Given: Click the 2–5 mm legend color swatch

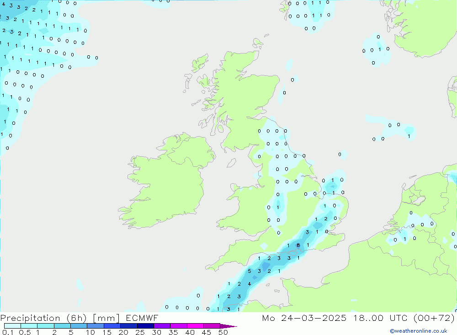Looking at the screenshot, I should click(x=62, y=326).
